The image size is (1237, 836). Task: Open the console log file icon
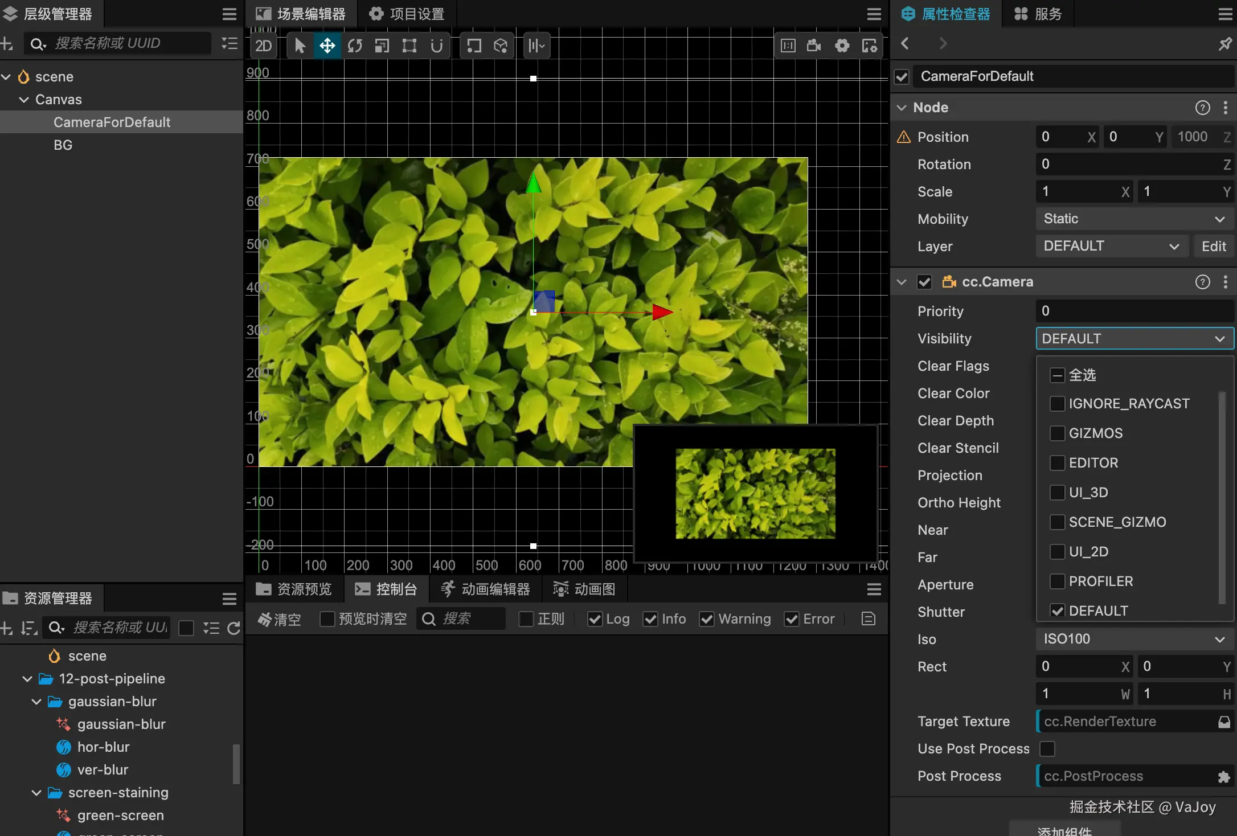(869, 619)
